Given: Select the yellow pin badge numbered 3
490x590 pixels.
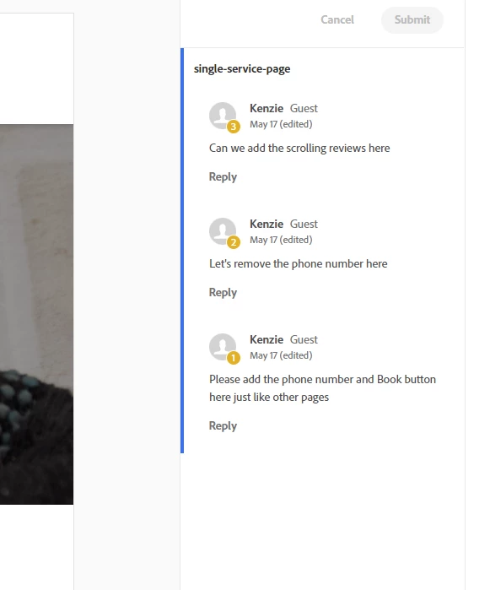Looking at the screenshot, I should point(233,127).
